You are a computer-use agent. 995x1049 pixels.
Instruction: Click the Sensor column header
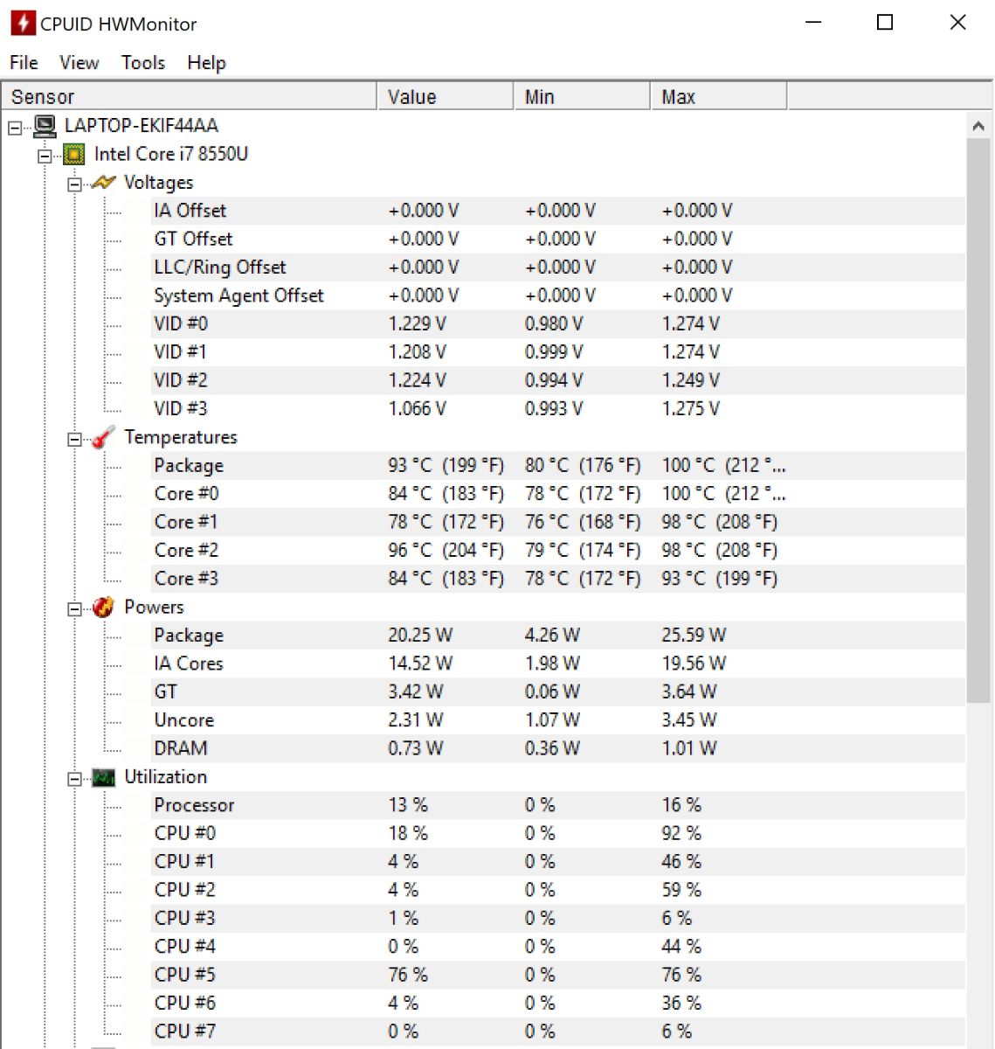pos(188,96)
